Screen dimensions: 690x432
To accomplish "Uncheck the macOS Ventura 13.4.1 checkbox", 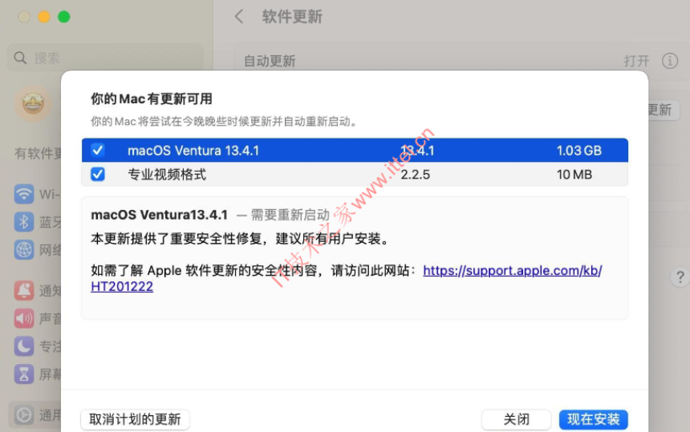I will [98, 151].
